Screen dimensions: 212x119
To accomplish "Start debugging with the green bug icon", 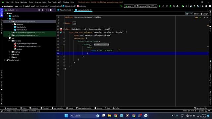I will [x=170, y=6].
